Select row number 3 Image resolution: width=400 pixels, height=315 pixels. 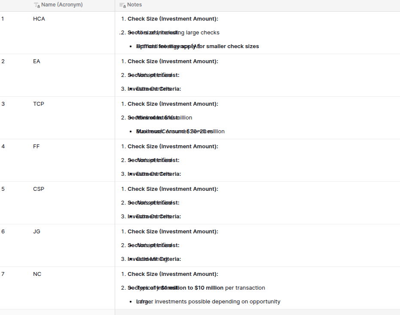3,104
